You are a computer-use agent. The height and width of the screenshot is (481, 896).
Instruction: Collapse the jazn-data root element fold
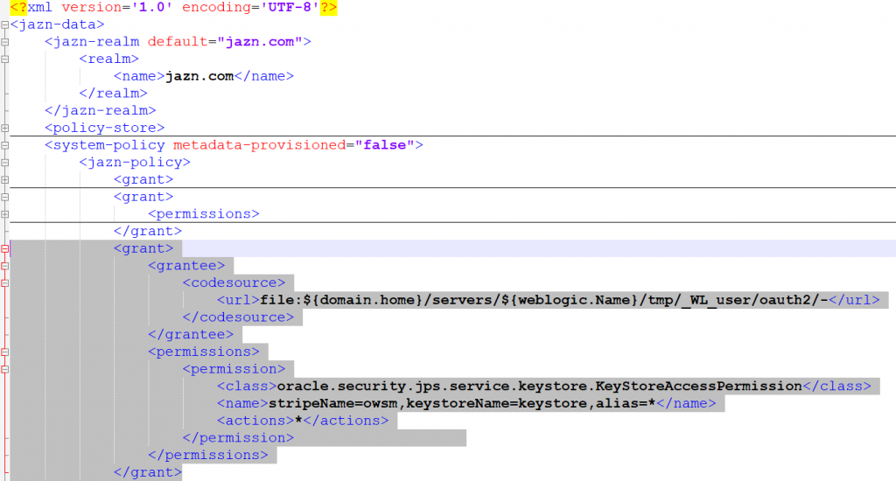pyautogui.click(x=4, y=25)
